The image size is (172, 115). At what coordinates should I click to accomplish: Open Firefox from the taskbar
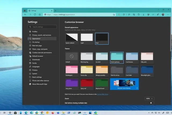click(53, 113)
